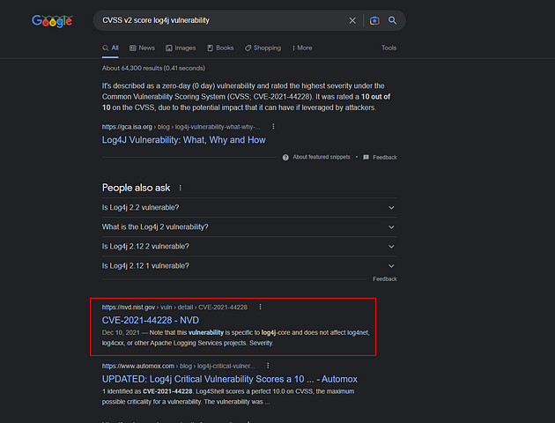This screenshot has width=555, height=423.
Task: Expand 'Is Log4j 2.12.2 vulnerable?' question
Action: click(x=249, y=247)
